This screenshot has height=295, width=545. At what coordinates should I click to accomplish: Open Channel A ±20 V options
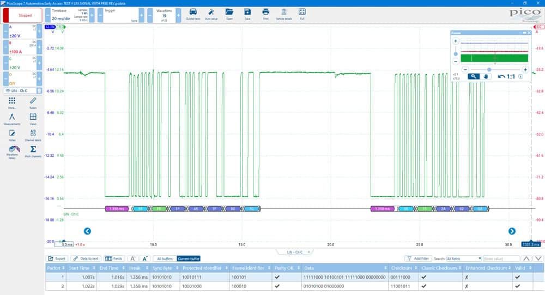[22, 31]
